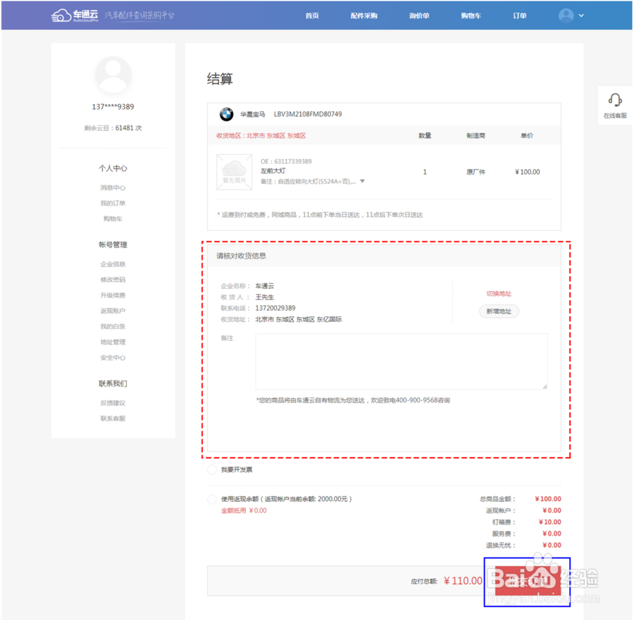The width and height of the screenshot is (634, 620).
Task: Open 在线客服 headset icon
Action: (615, 100)
